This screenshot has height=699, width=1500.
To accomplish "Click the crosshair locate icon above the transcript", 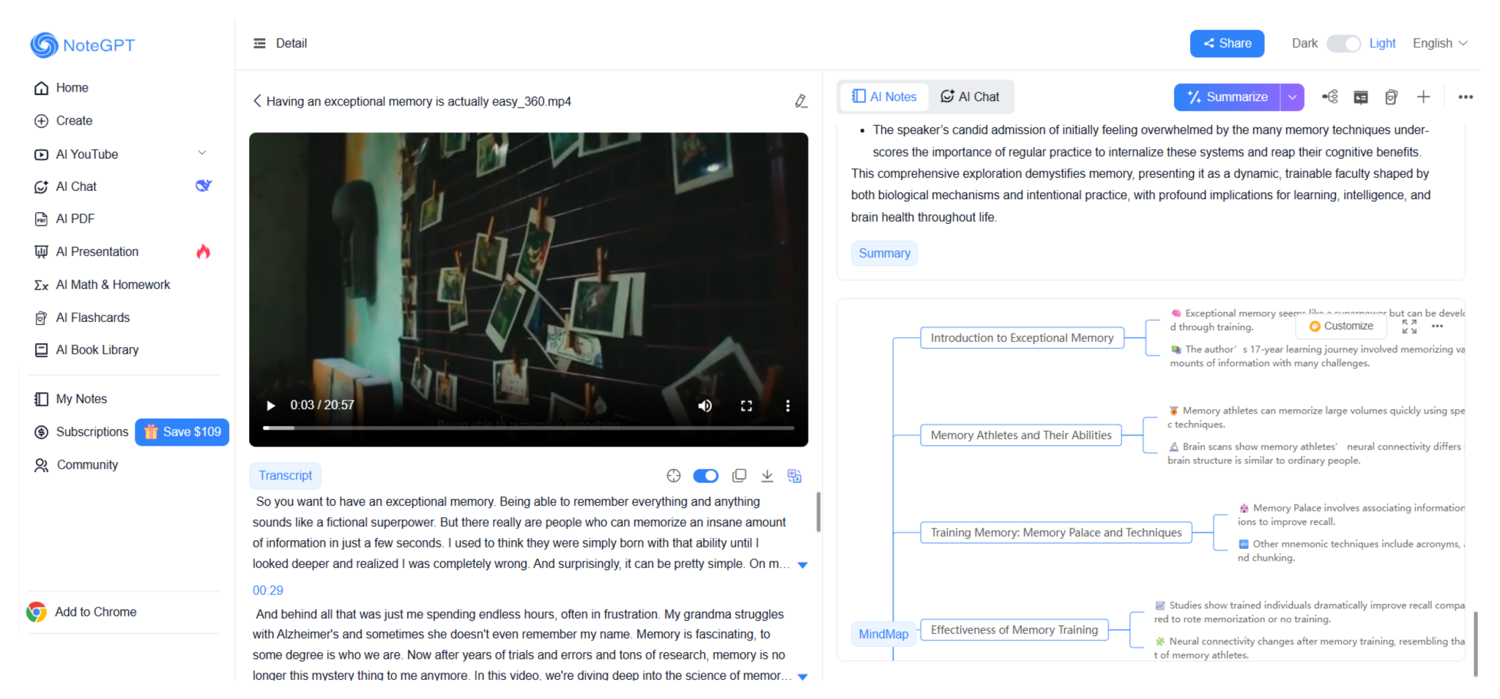I will click(673, 476).
